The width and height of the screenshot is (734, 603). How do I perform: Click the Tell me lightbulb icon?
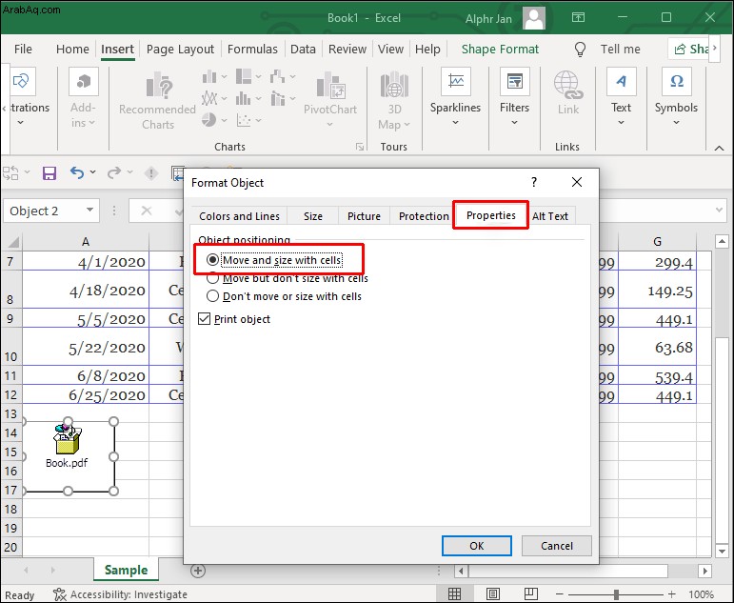(x=580, y=50)
